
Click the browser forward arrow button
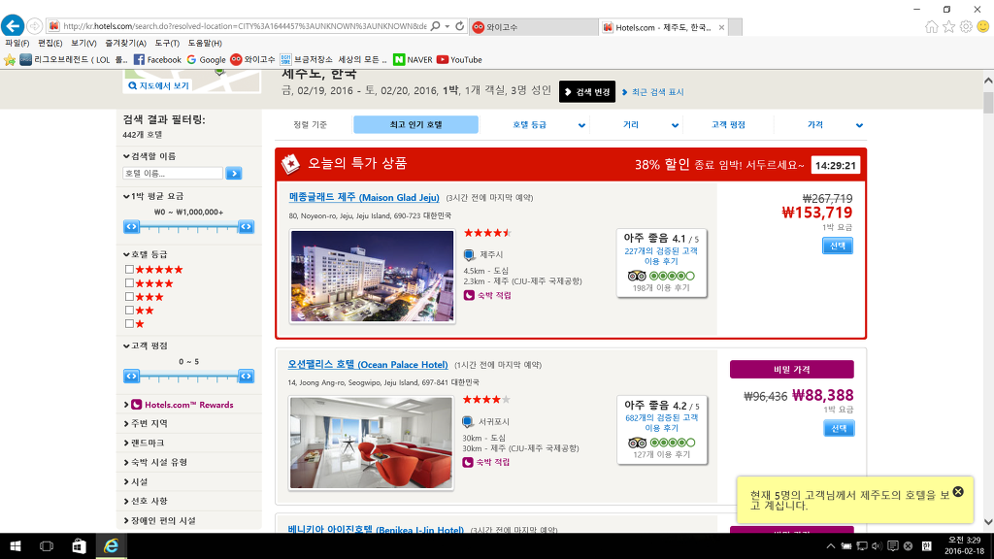pyautogui.click(x=35, y=26)
